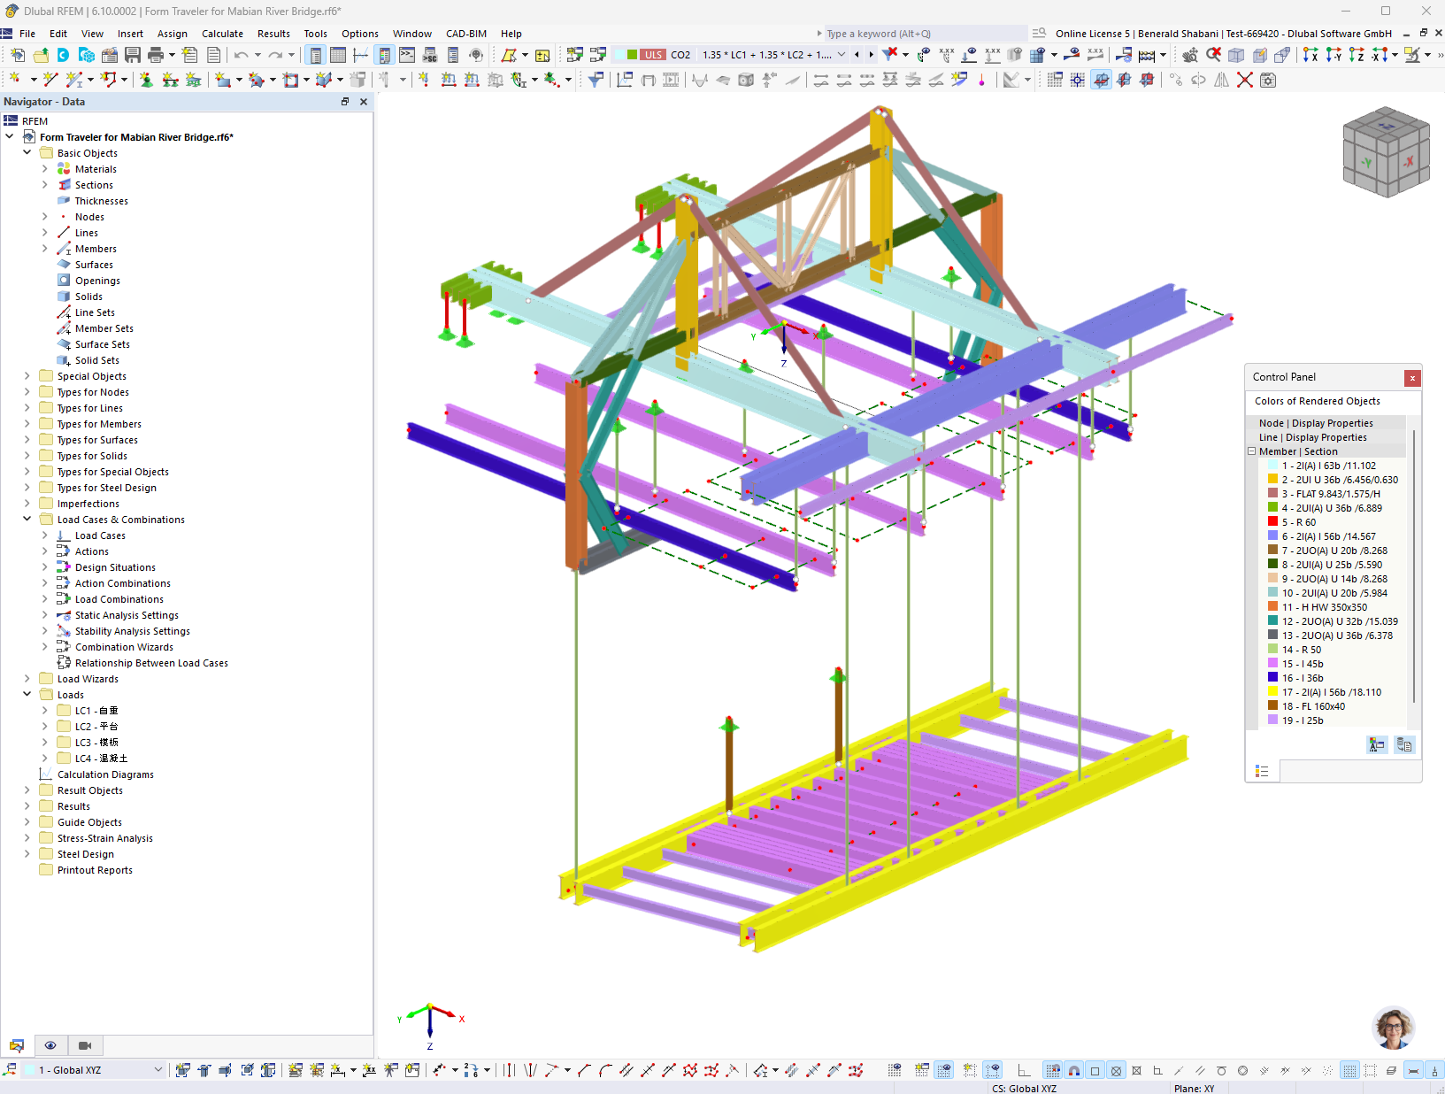Toggle the ULS display button
Image resolution: width=1445 pixels, height=1094 pixels.
click(652, 54)
